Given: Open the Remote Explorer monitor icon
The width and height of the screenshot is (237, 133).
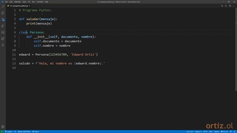Looking at the screenshot, I should (3, 32).
